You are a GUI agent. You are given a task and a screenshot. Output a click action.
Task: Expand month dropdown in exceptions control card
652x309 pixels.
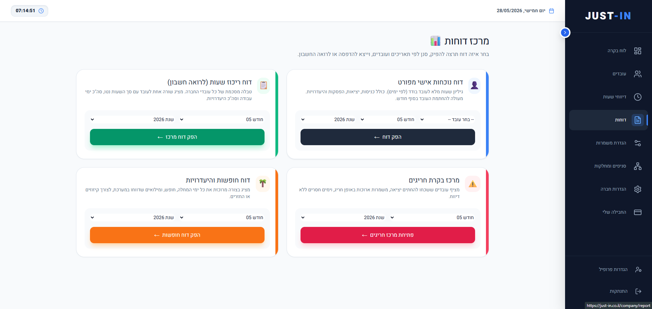(x=432, y=217)
